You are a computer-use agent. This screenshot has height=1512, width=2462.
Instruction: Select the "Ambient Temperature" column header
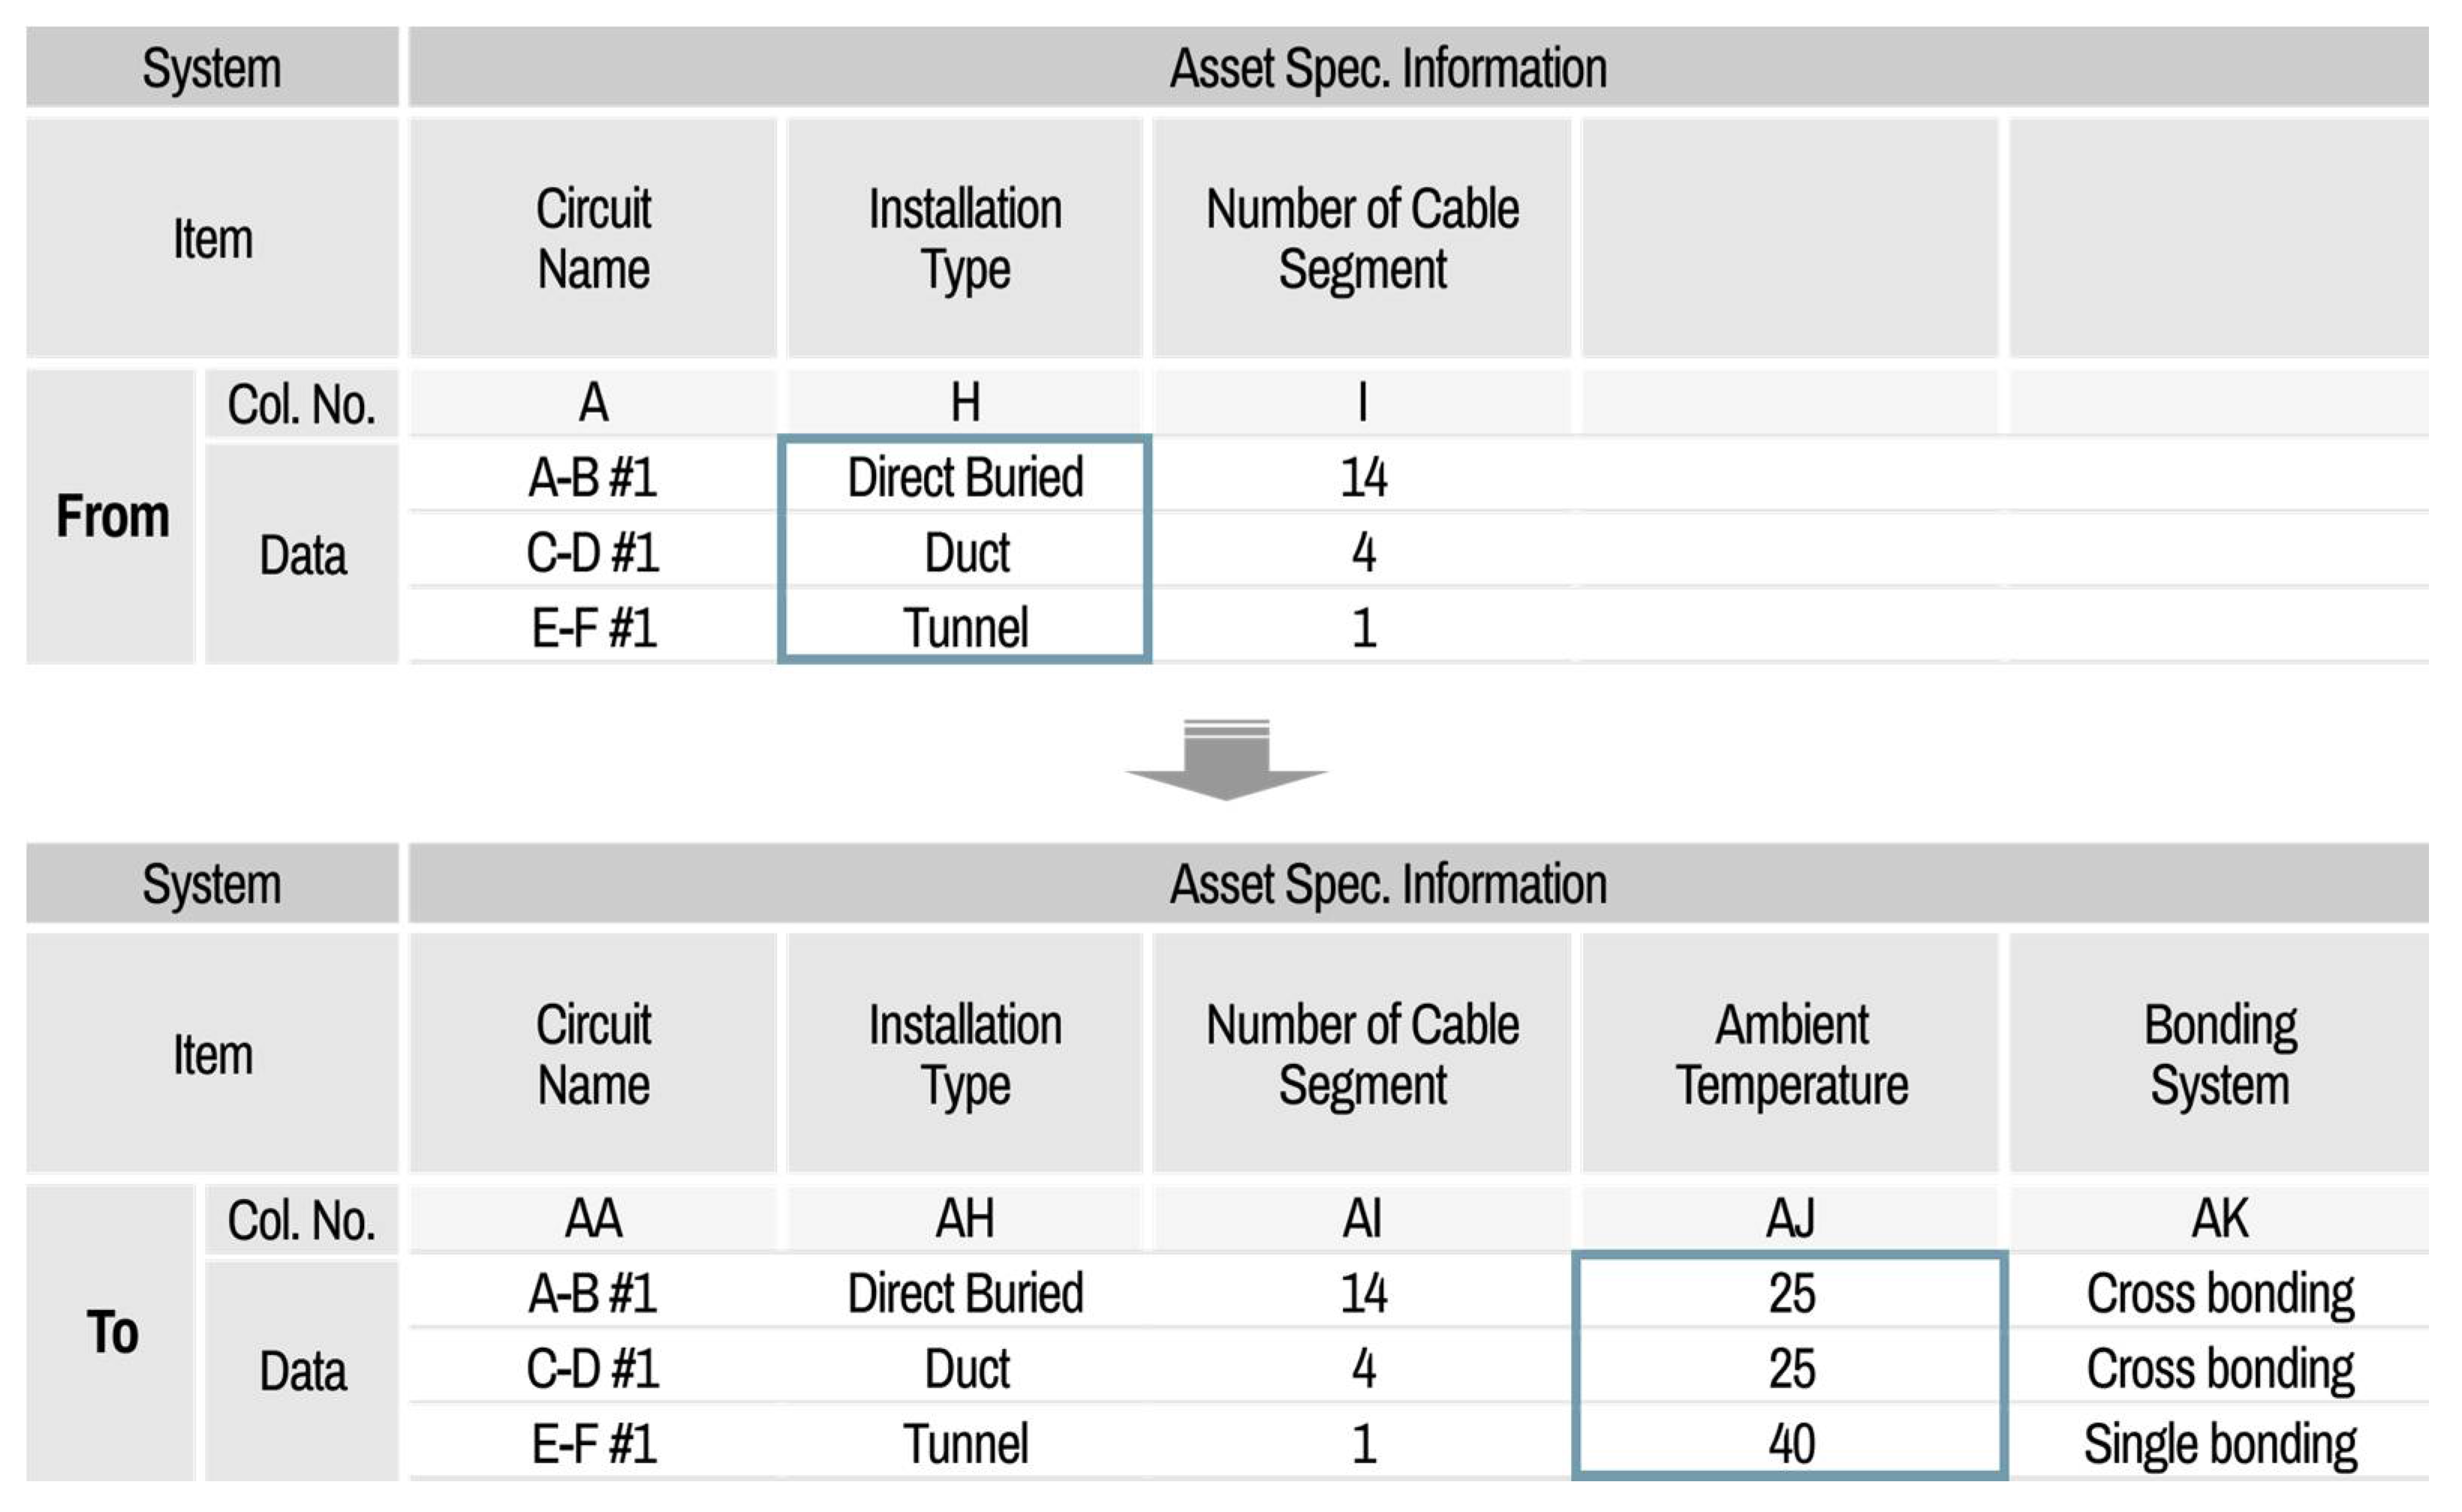coord(1791,1054)
